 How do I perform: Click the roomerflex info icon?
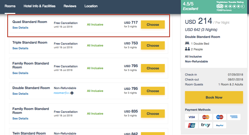(72, 93)
